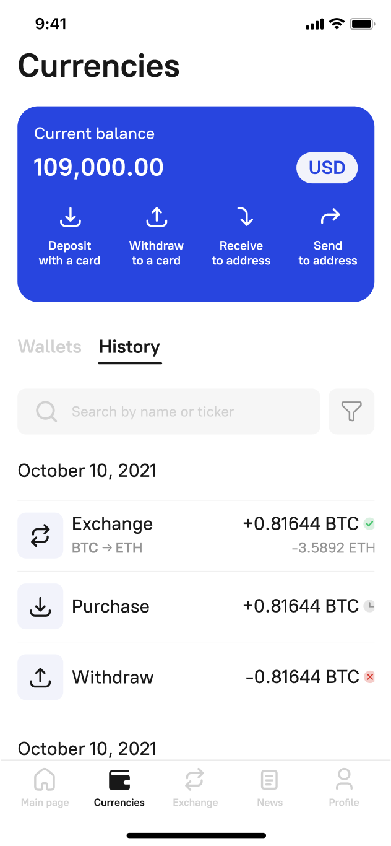Click the green success status on Exchange transaction

click(x=370, y=524)
